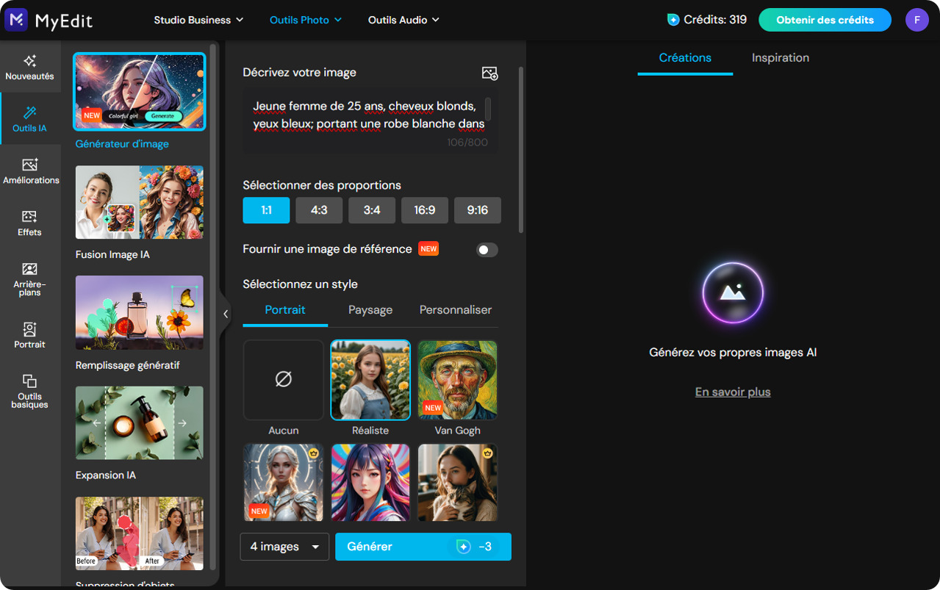
Task: Open the Outils basiques sidebar section
Action: 30,390
